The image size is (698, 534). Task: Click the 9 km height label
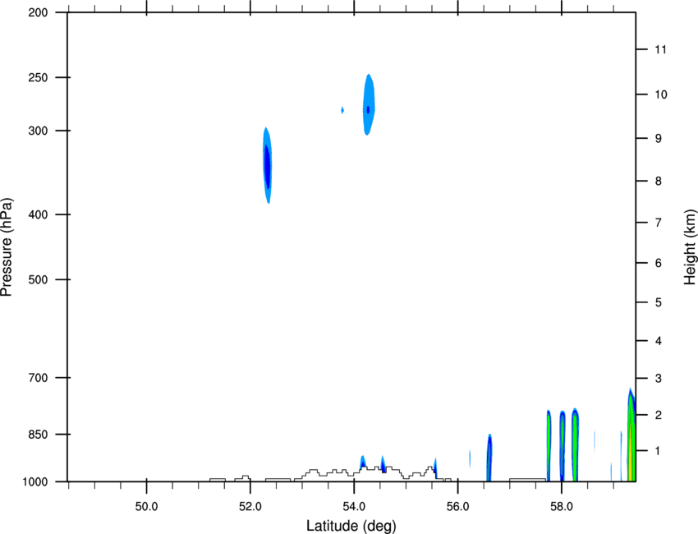click(658, 139)
